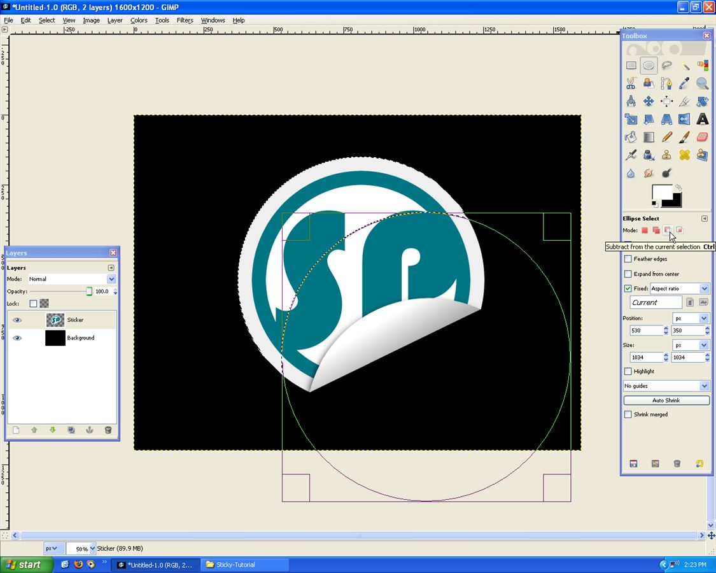Viewport: 716px width, 573px height.
Task: Click the Auto Shrink button
Action: click(666, 400)
